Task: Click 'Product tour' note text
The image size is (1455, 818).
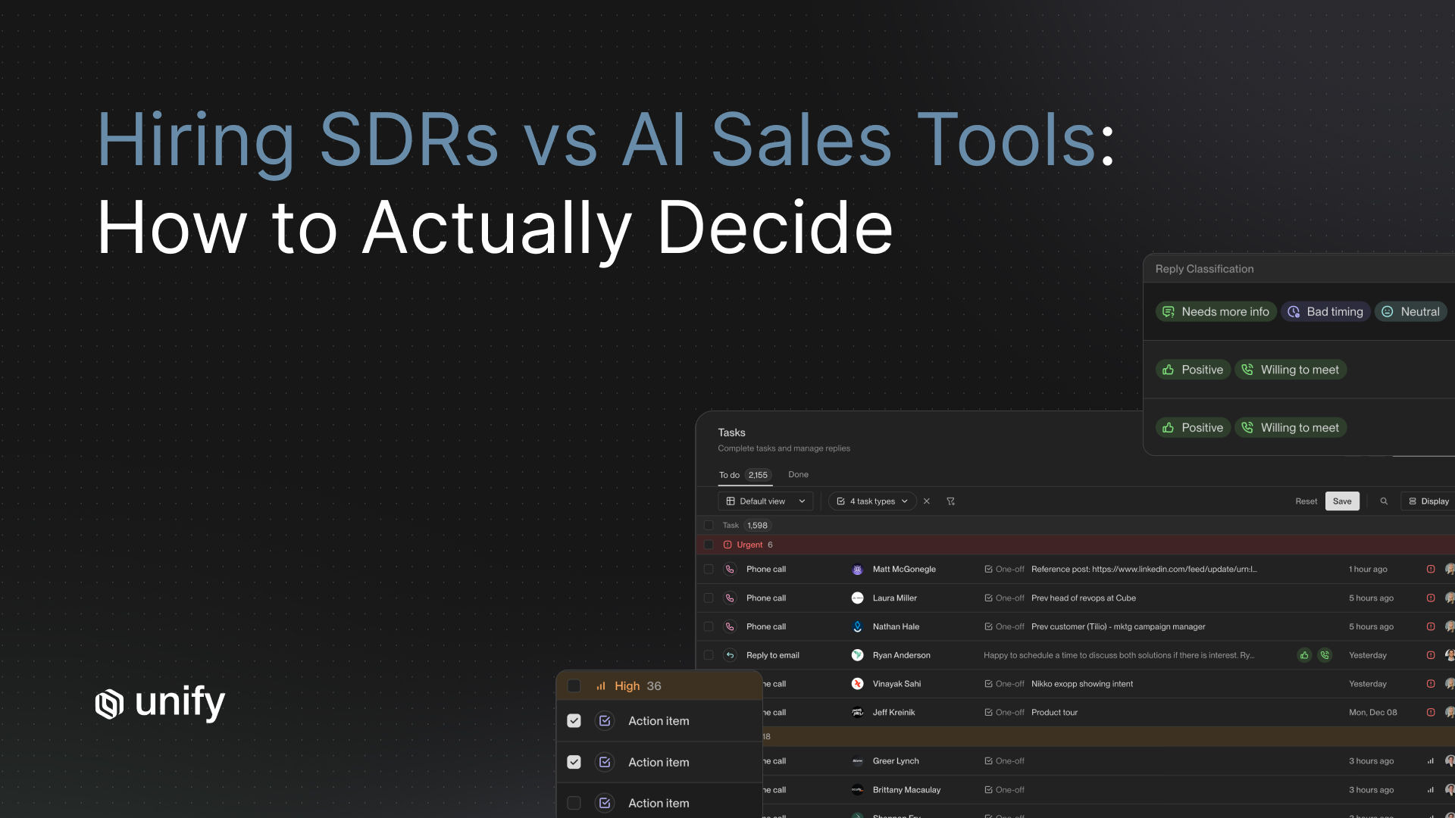Action: [1054, 713]
